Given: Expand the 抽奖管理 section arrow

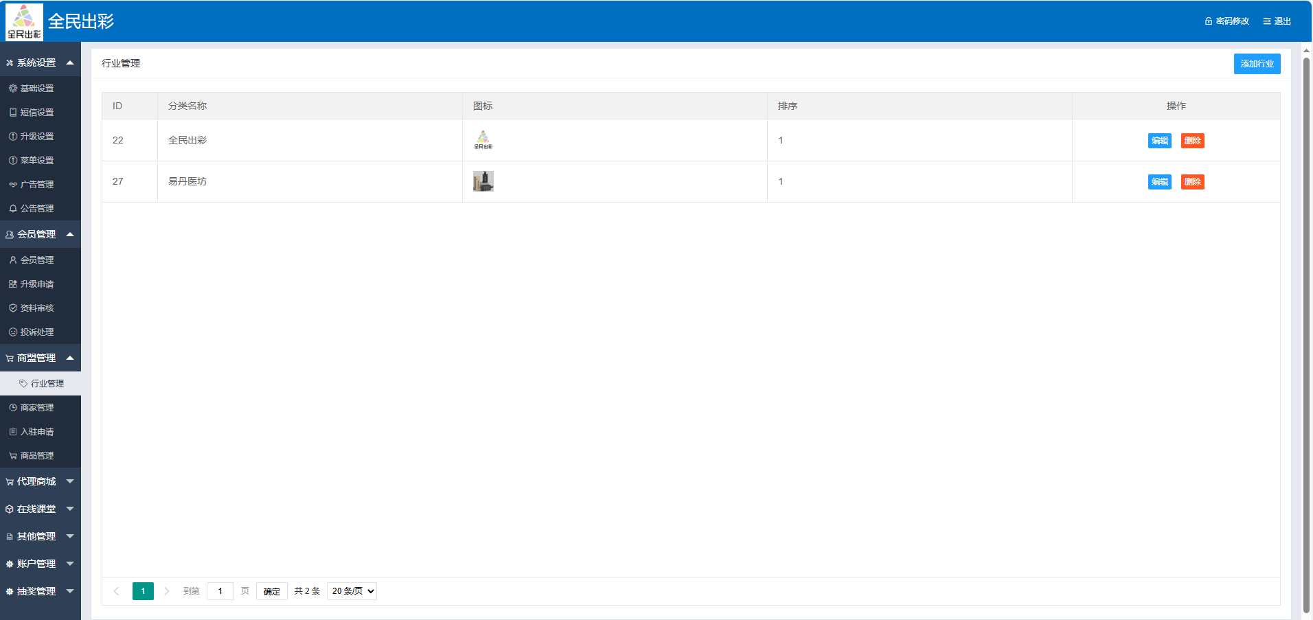Looking at the screenshot, I should click(70, 591).
